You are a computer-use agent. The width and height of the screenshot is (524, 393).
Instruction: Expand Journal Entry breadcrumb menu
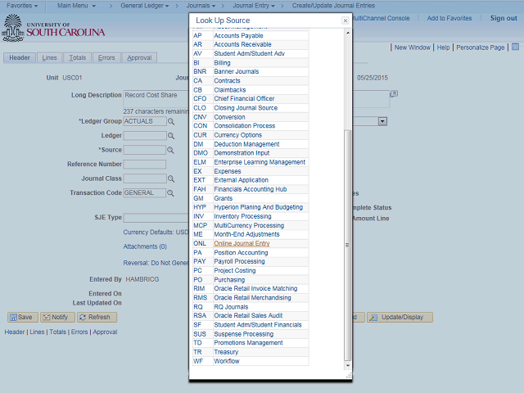[x=254, y=6]
